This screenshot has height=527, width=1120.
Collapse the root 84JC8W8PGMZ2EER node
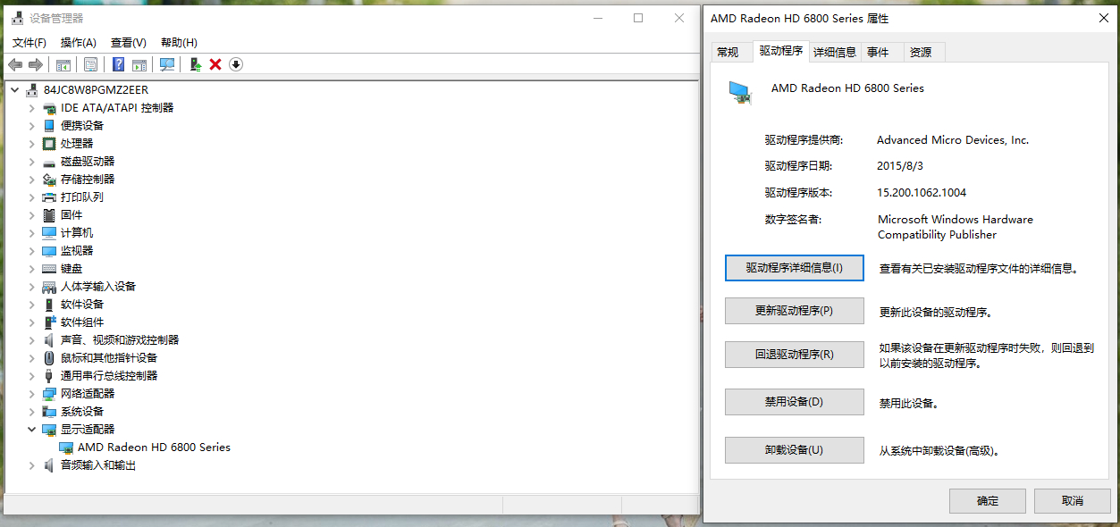14,90
